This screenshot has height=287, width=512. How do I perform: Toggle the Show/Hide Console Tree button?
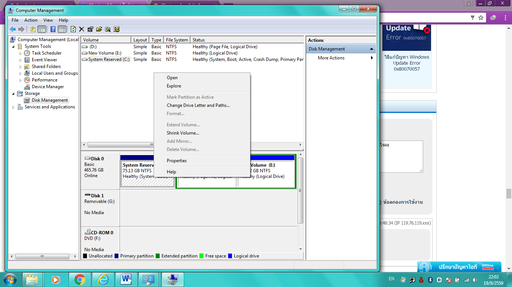[x=42, y=29]
